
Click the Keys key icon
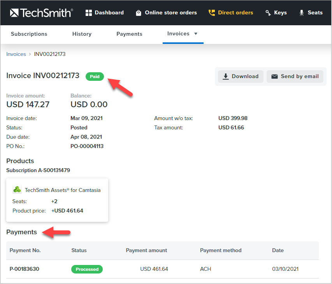coord(268,13)
